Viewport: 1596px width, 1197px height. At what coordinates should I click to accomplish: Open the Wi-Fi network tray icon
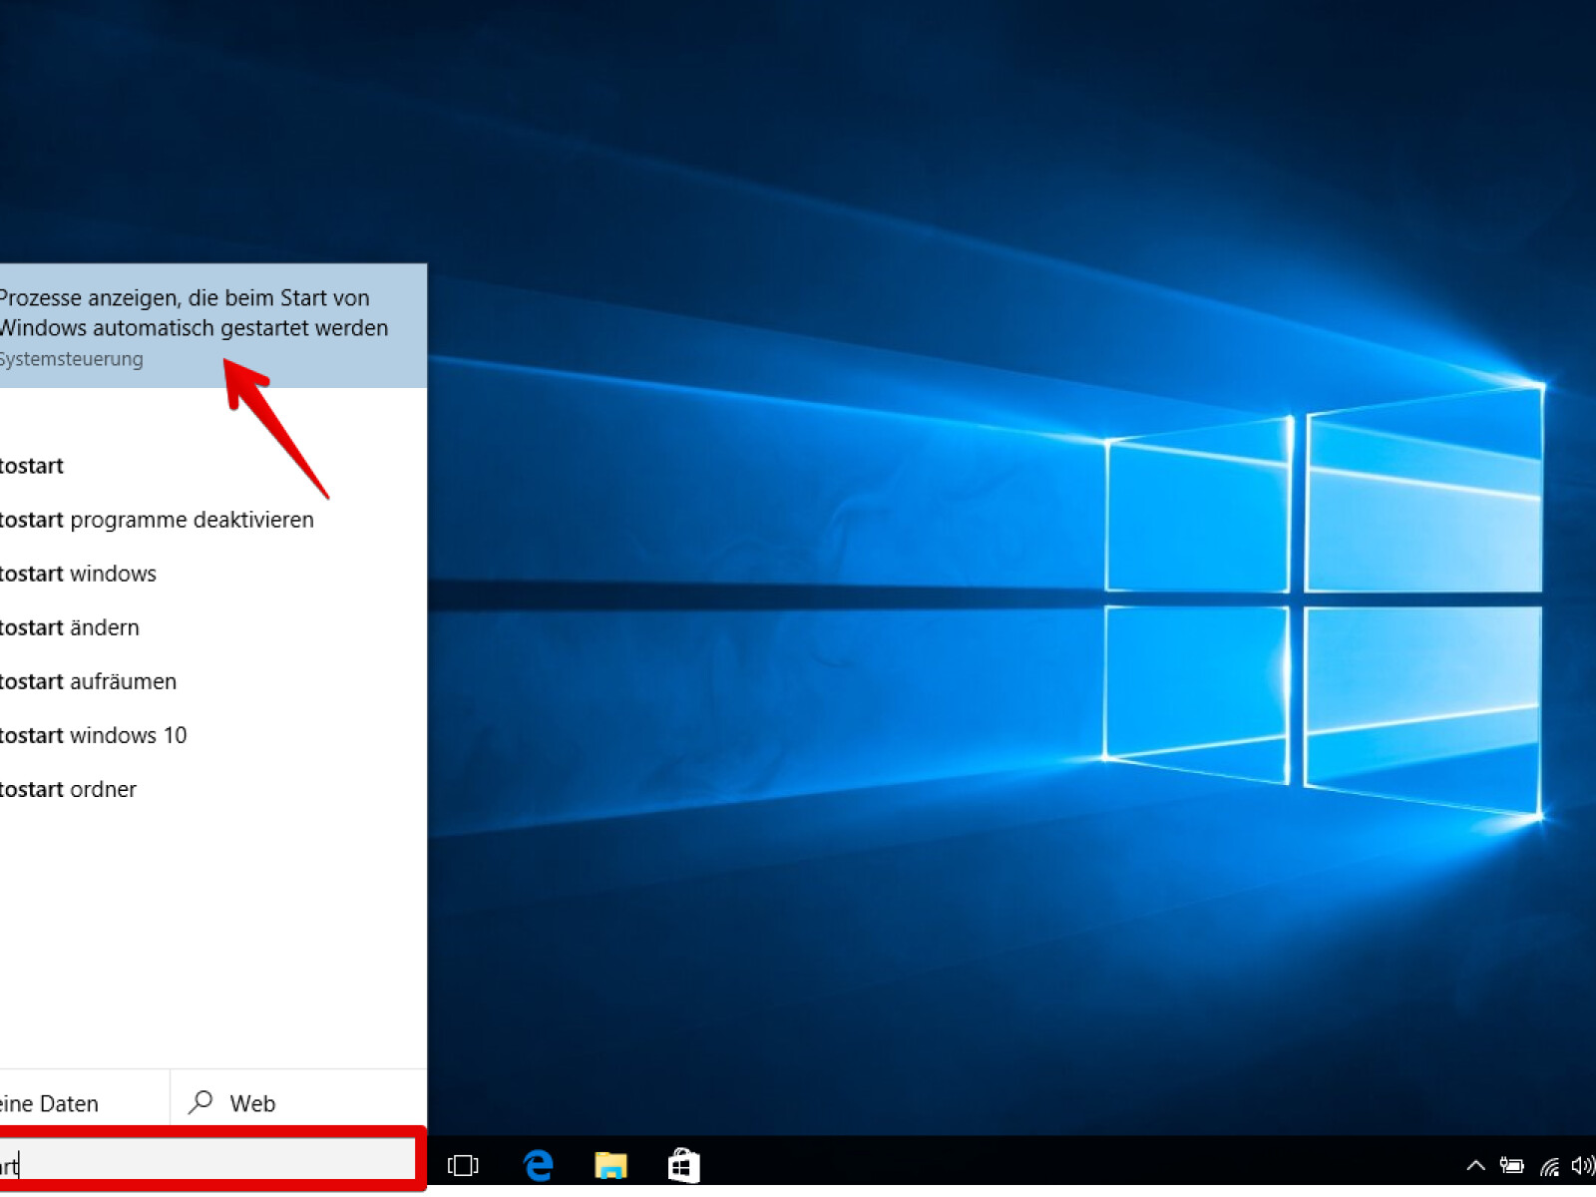click(x=1549, y=1165)
